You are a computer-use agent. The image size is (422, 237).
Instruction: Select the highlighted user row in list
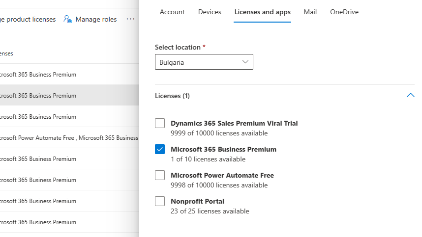(49, 96)
